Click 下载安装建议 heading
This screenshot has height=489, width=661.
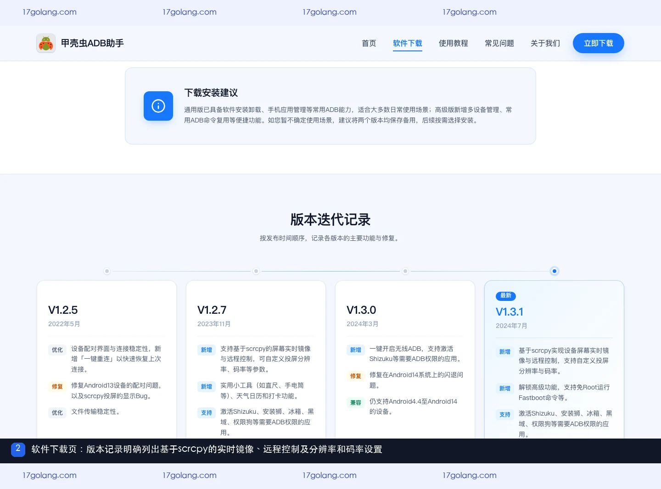(x=211, y=93)
